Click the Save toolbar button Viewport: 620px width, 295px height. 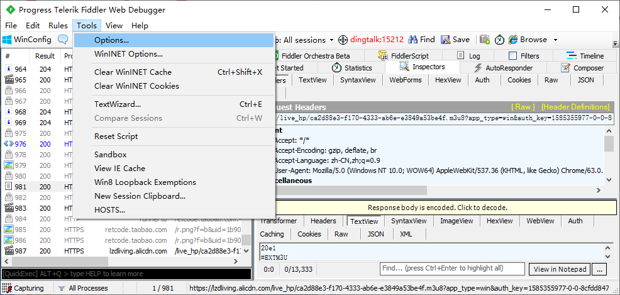pos(455,40)
